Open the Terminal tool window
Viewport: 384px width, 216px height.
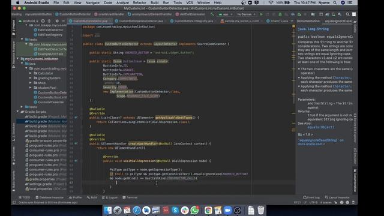(x=130, y=197)
